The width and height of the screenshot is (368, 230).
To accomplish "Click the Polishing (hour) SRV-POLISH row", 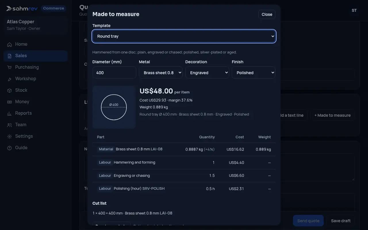I will click(x=184, y=189).
